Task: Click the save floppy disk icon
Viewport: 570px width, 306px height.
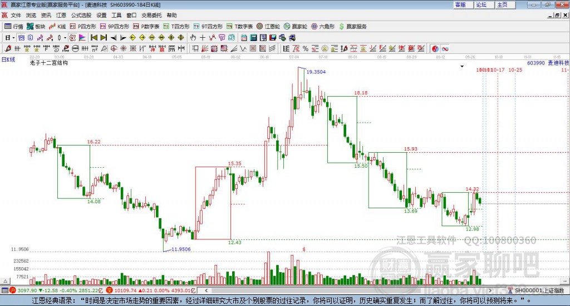Action: pyautogui.click(x=273, y=38)
